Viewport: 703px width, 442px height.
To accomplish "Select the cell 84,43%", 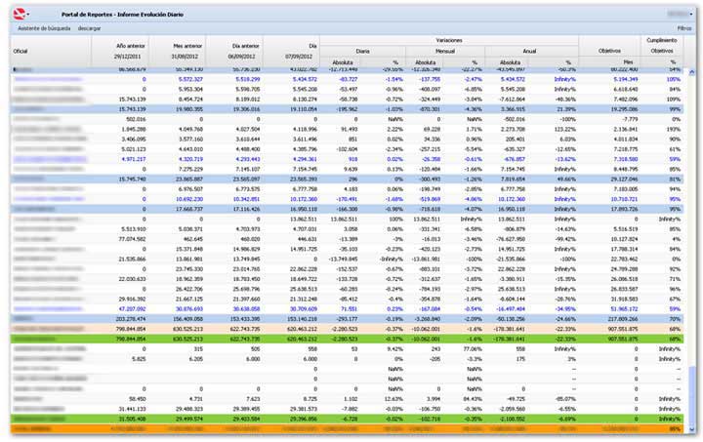I will [474, 399].
